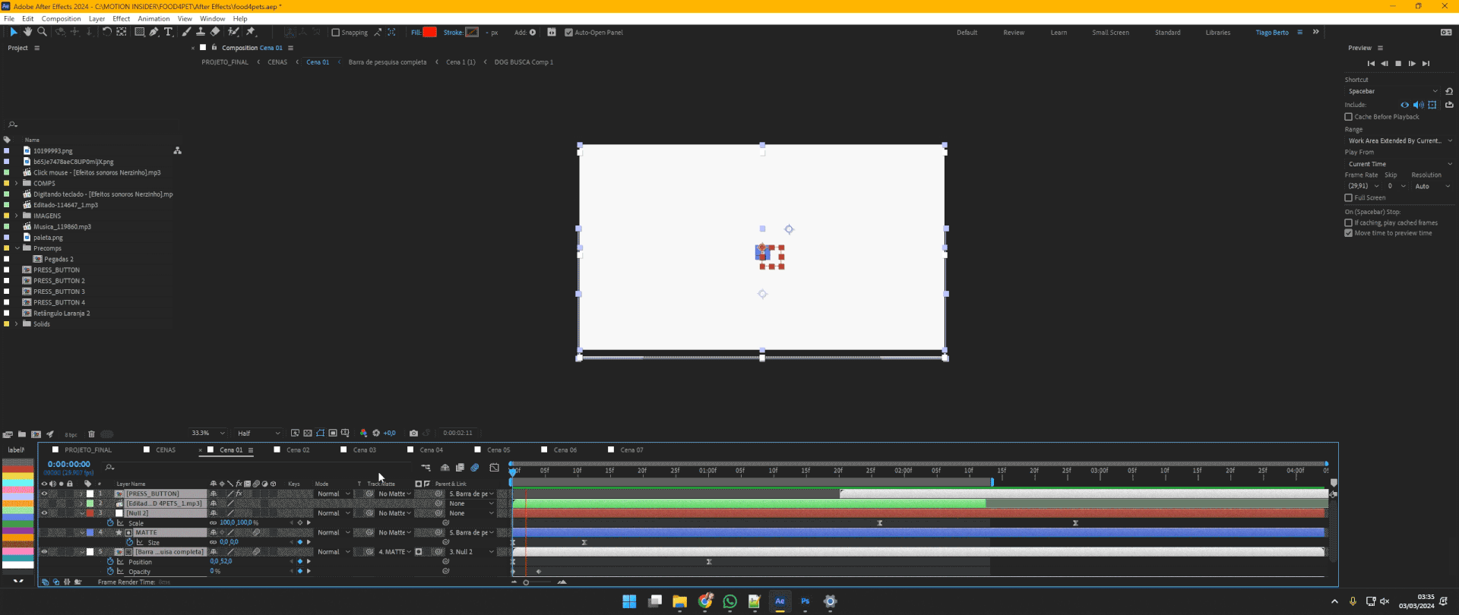Select the Brush tool
1459x615 pixels.
[186, 32]
